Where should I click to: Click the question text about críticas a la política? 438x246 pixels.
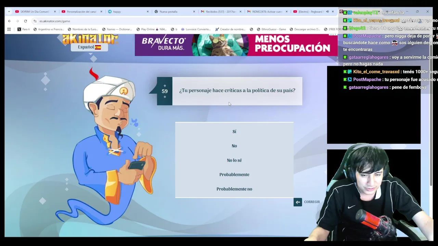pyautogui.click(x=237, y=91)
